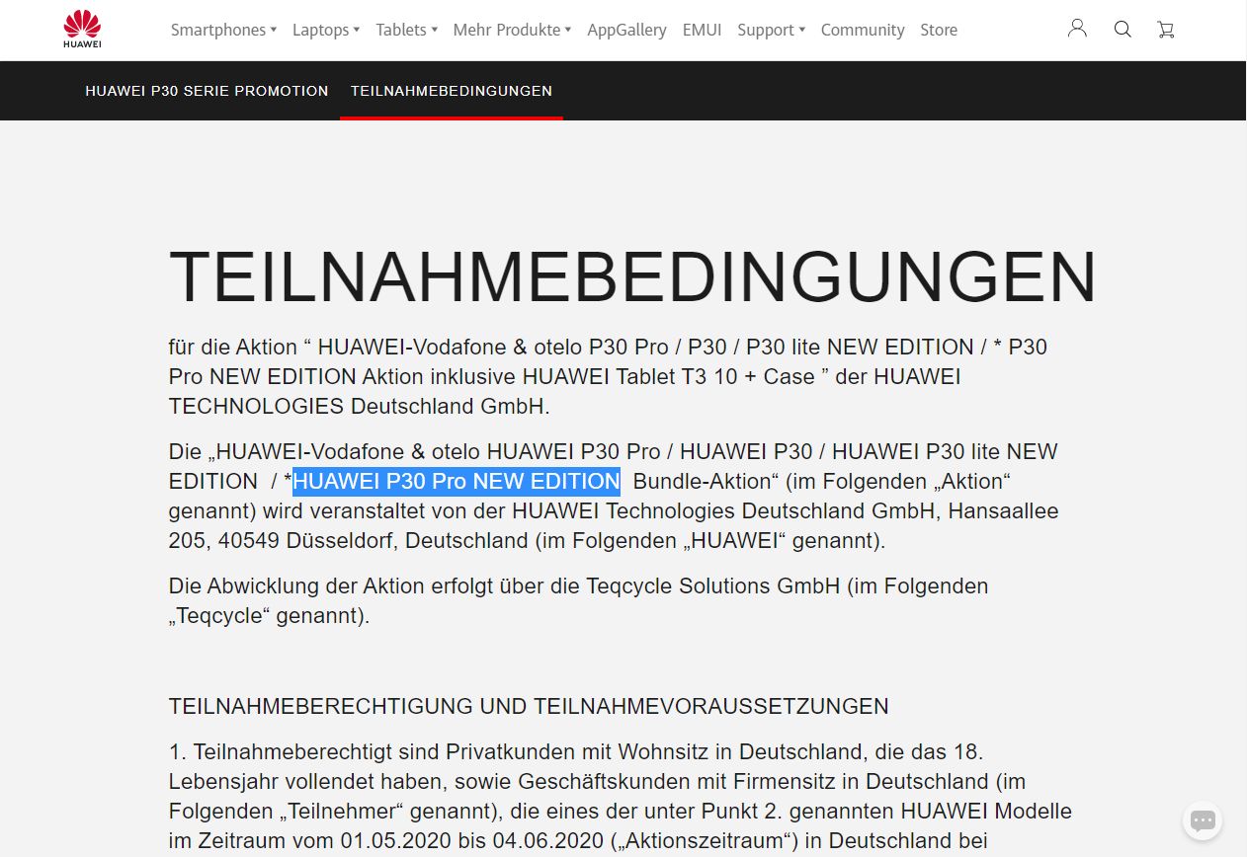
Task: Click the large TEILNAHMEBEDINGUNGEN heading
Action: pos(632,277)
